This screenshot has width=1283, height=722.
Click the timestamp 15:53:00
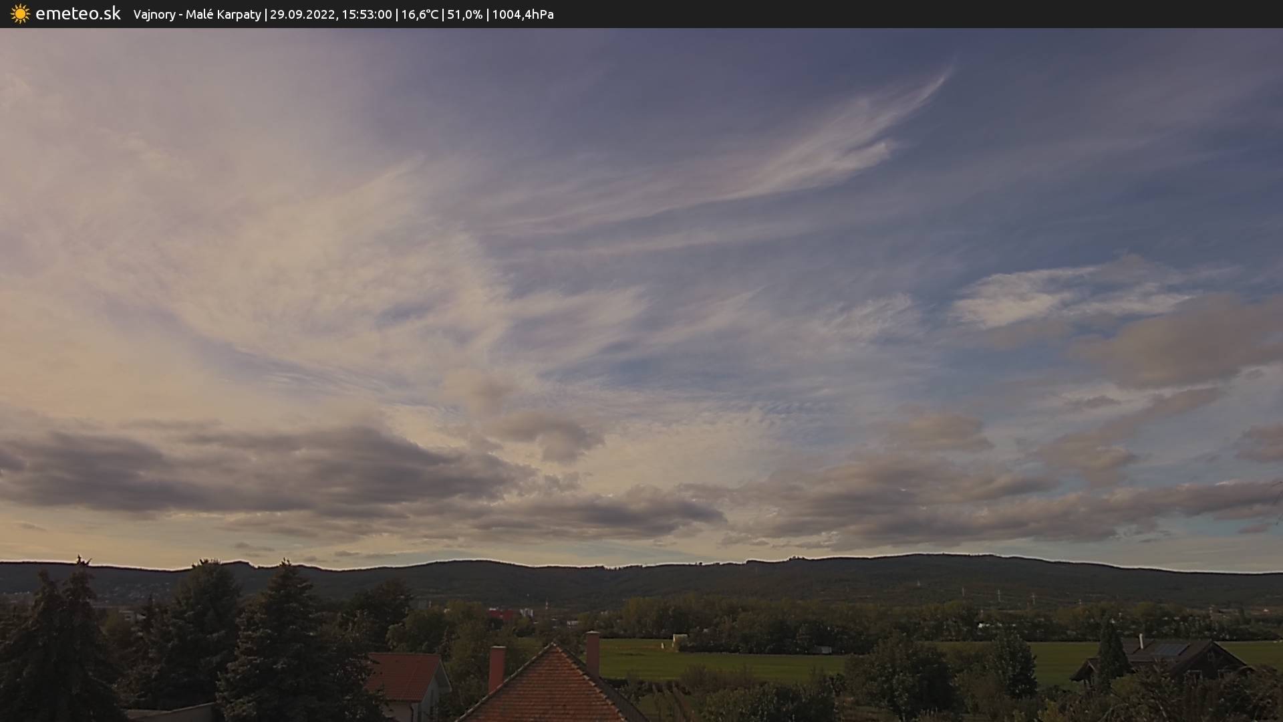tap(366, 15)
